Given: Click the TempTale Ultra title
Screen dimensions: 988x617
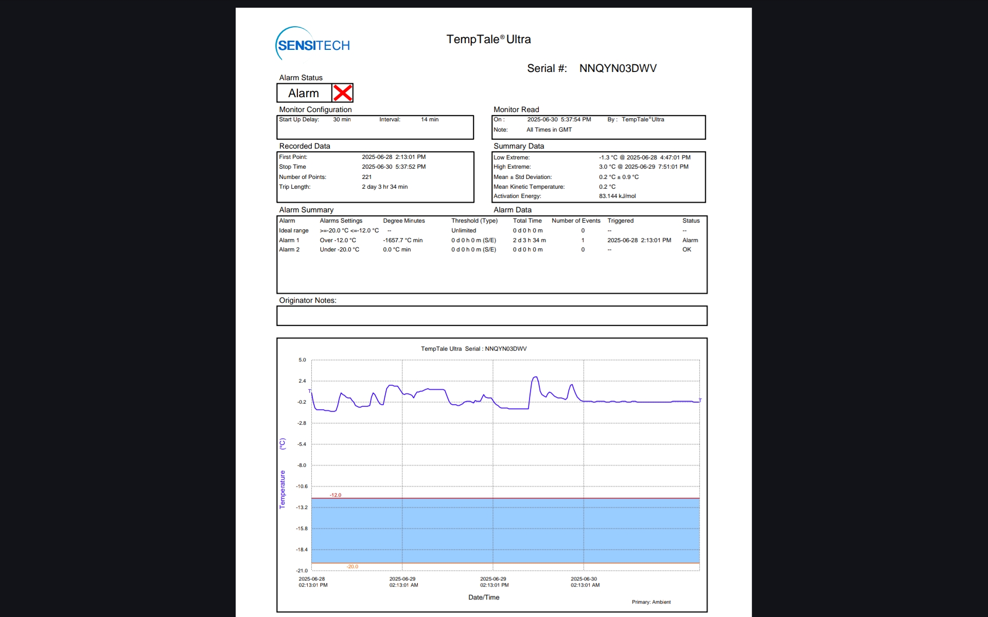Looking at the screenshot, I should click(x=488, y=40).
